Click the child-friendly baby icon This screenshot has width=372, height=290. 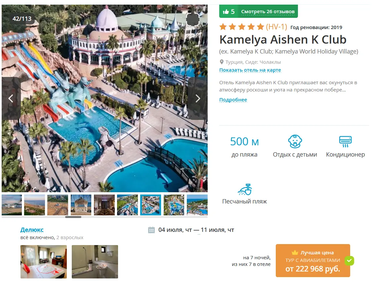(295, 141)
